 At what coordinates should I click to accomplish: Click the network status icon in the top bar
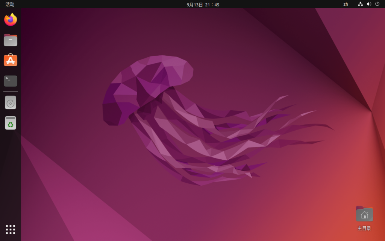pyautogui.click(x=360, y=5)
